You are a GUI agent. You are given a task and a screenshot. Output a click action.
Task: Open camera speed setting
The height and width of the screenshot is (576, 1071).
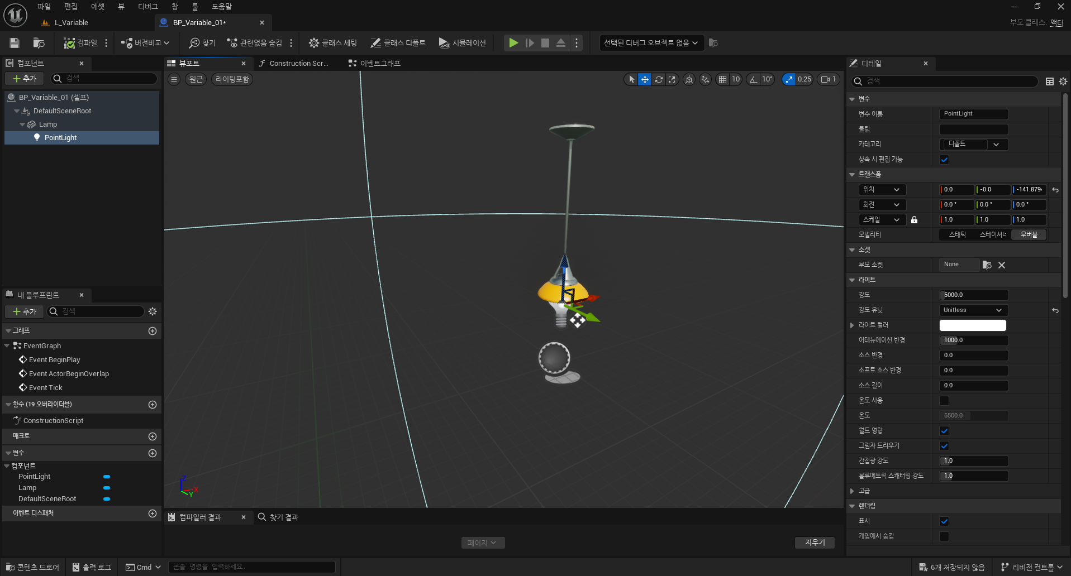(829, 79)
